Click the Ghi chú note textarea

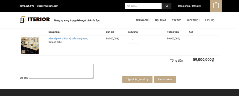[61, 71]
